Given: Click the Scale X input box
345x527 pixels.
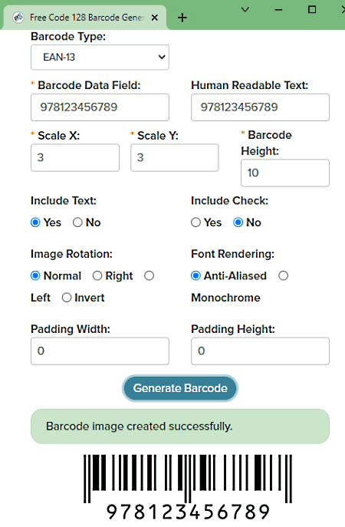Looking at the screenshot, I should pos(75,157).
